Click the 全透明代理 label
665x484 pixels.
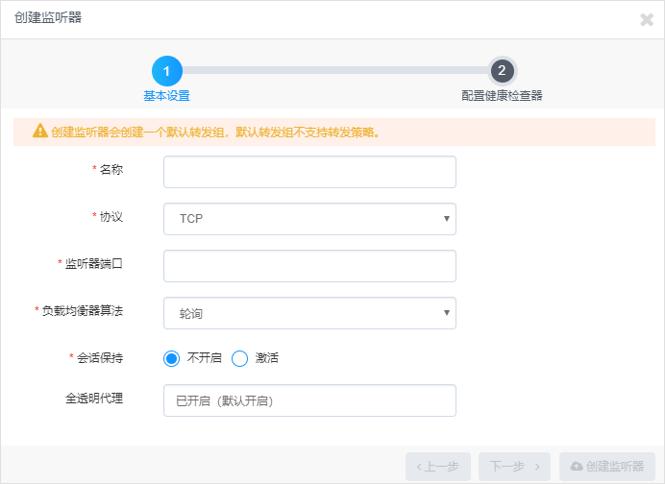pos(94,399)
